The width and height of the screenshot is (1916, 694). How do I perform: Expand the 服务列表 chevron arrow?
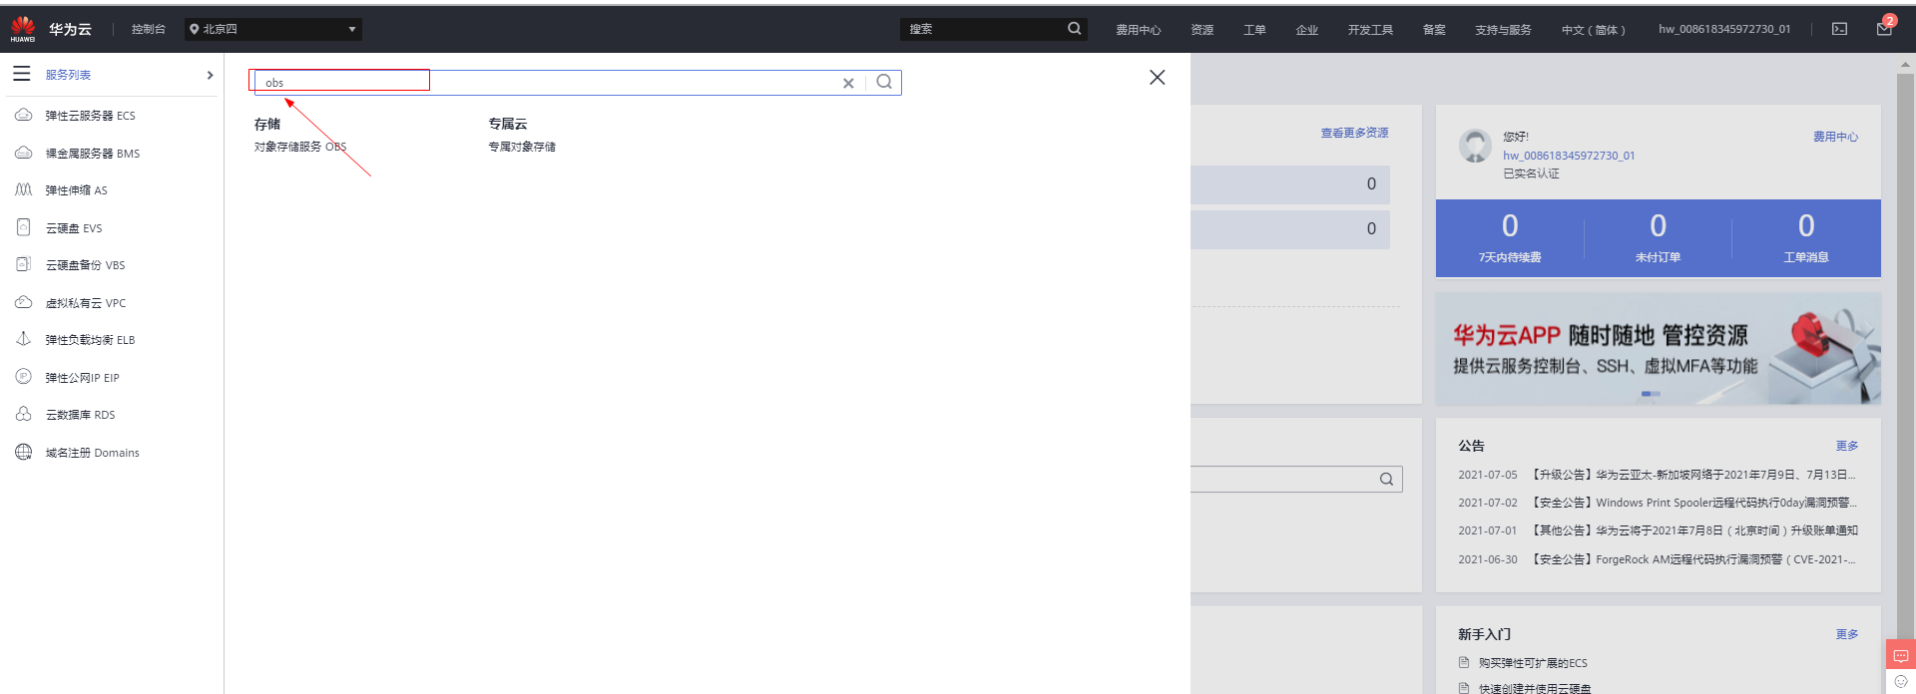coord(210,75)
